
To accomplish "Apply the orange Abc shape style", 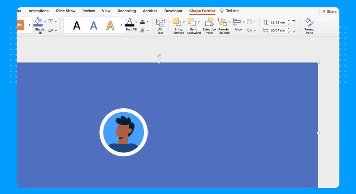I will 20,25.
